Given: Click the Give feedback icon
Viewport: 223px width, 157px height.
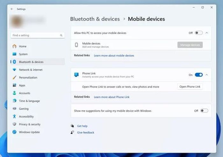Looking at the screenshot, I should point(72,132).
